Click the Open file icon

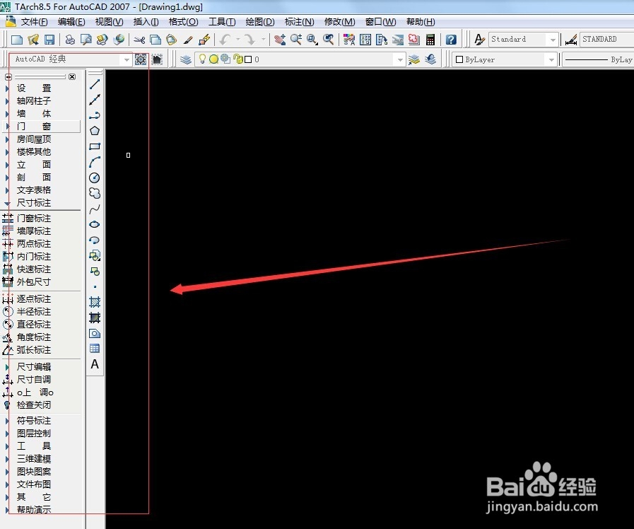pos(33,40)
